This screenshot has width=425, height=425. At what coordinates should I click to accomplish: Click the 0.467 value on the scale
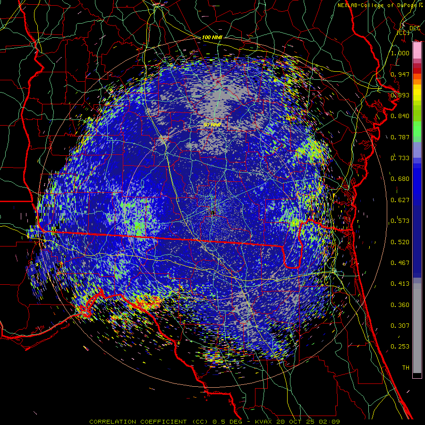point(400,263)
